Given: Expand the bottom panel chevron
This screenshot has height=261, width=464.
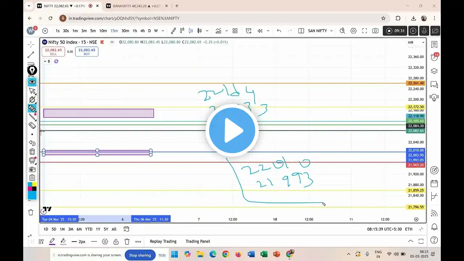Looking at the screenshot, I should (x=410, y=241).
